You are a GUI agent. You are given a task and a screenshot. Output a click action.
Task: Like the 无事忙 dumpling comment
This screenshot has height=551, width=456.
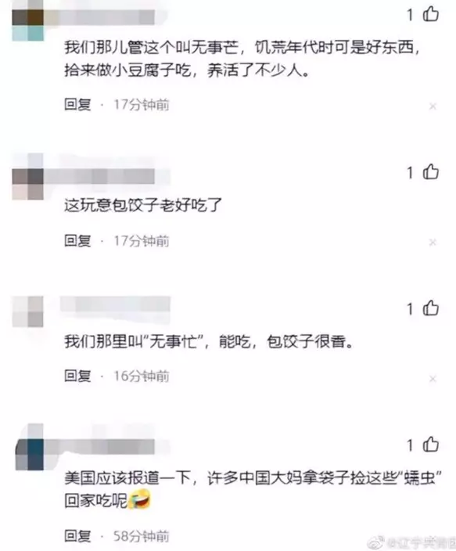pyautogui.click(x=431, y=308)
